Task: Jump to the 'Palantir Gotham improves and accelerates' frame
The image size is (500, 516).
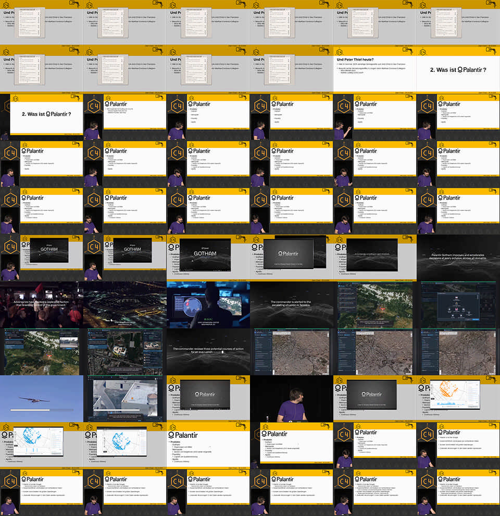Action: (458, 257)
